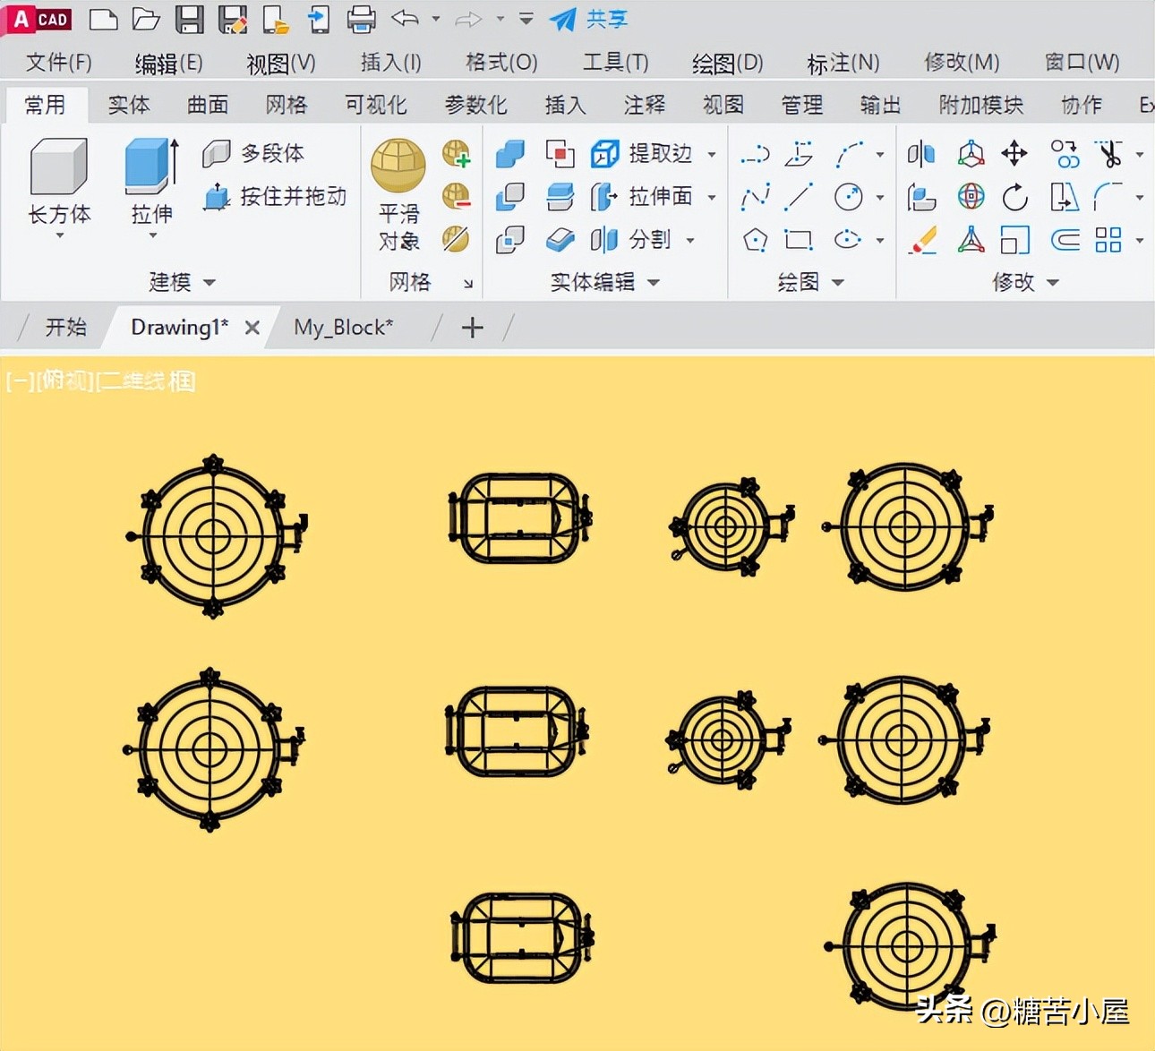This screenshot has width=1155, height=1051.
Task: Click the Save icon in Quick Access toolbar
Action: [x=191, y=20]
